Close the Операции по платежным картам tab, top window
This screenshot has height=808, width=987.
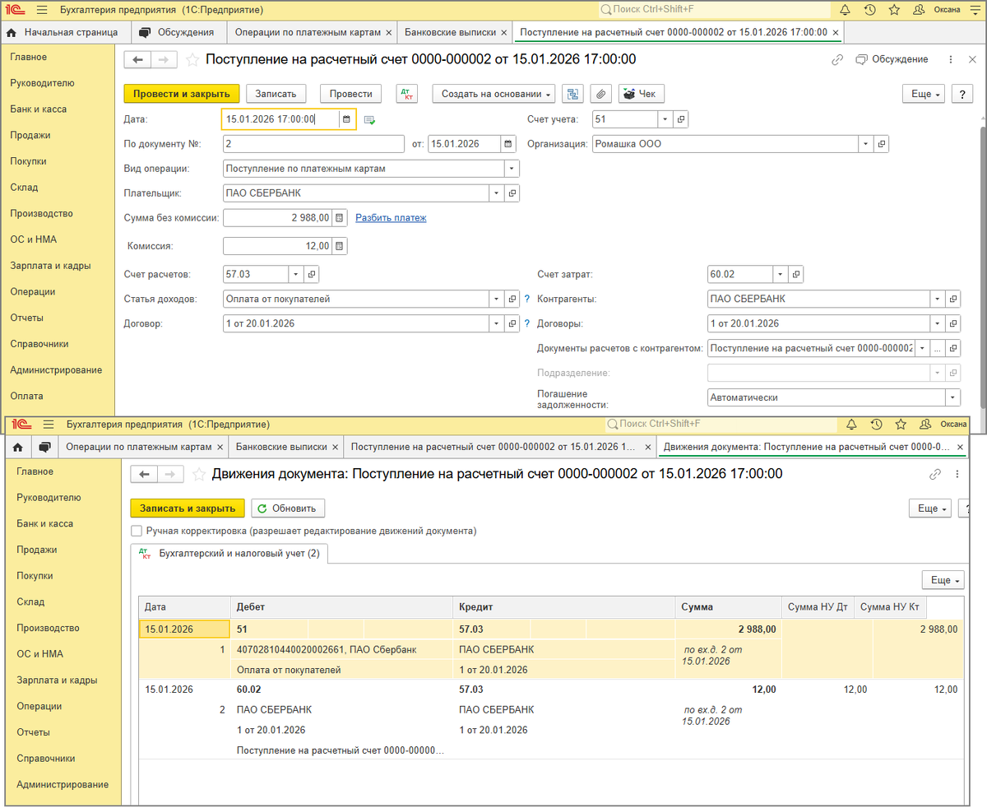click(388, 33)
